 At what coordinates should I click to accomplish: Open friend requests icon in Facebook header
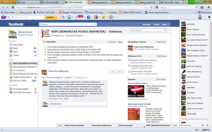(27, 24)
